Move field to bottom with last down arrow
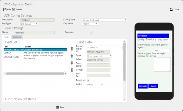 tap(72, 70)
